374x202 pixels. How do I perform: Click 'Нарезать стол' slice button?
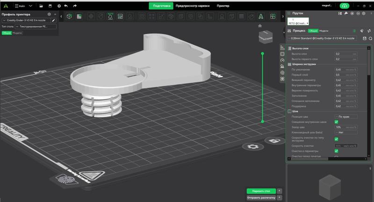coord(261,191)
